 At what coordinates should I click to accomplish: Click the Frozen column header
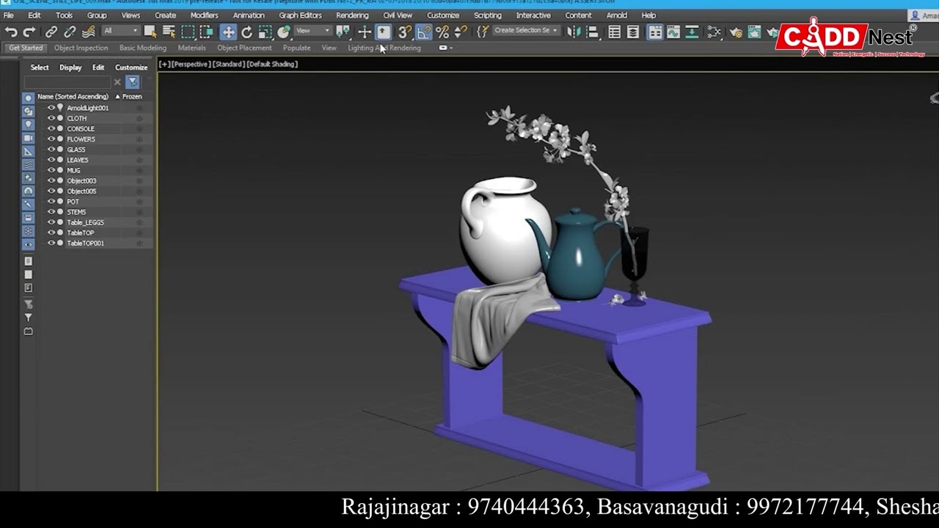point(132,97)
